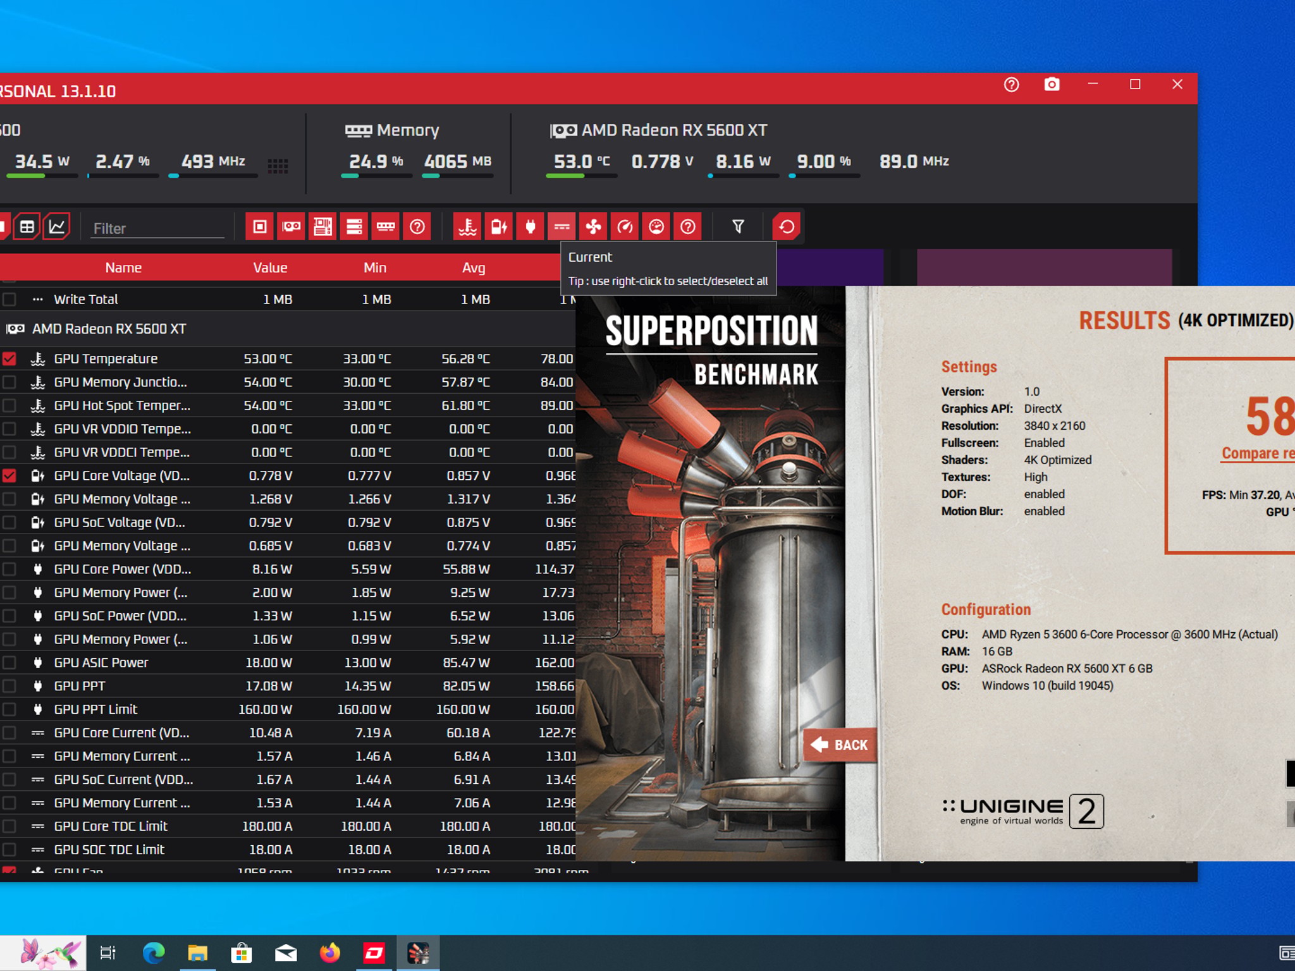Open the Compare results link
The image size is (1295, 971).
(1258, 453)
